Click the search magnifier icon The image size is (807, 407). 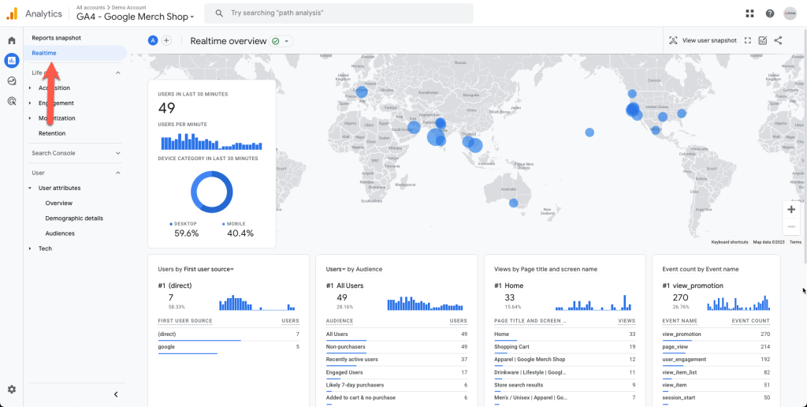pos(219,13)
